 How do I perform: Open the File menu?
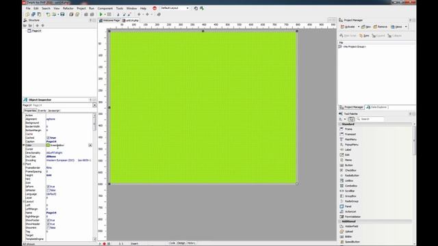tap(28, 8)
